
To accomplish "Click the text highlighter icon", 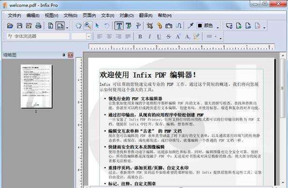I will 197,37.
